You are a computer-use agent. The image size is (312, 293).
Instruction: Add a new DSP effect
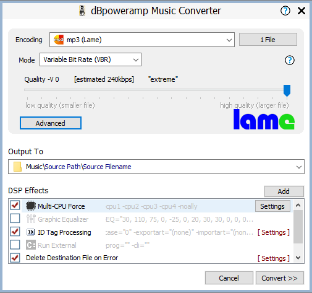(x=284, y=191)
